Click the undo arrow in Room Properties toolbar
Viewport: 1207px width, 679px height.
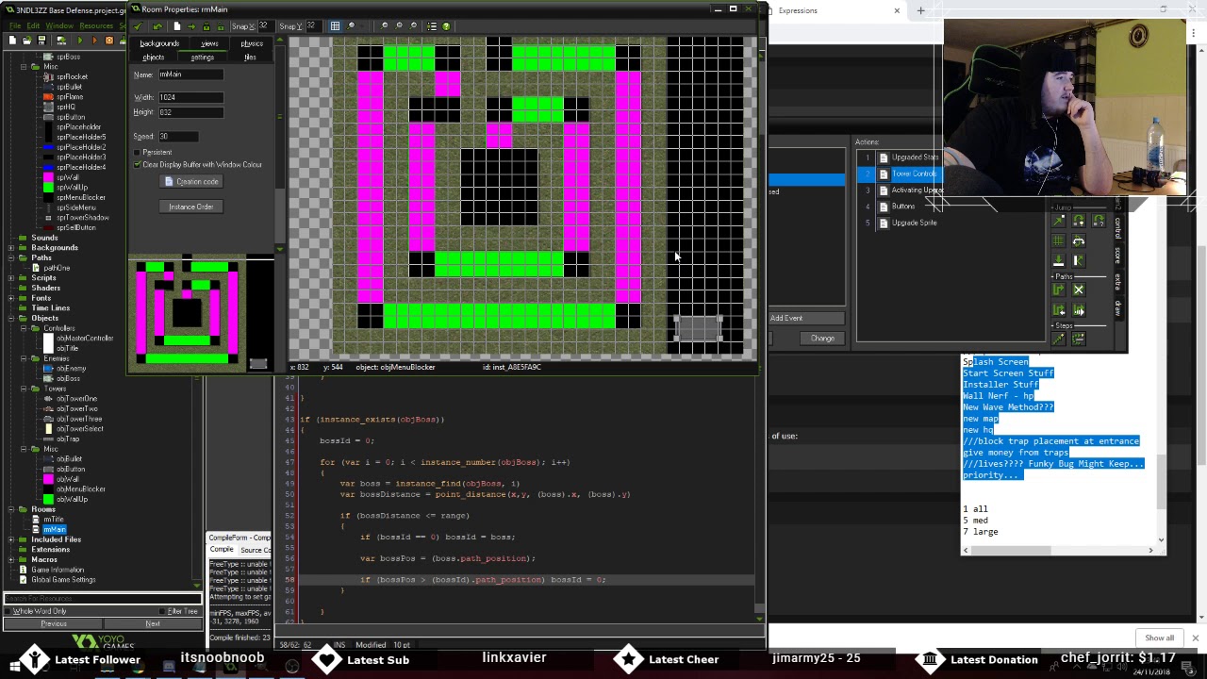[157, 25]
